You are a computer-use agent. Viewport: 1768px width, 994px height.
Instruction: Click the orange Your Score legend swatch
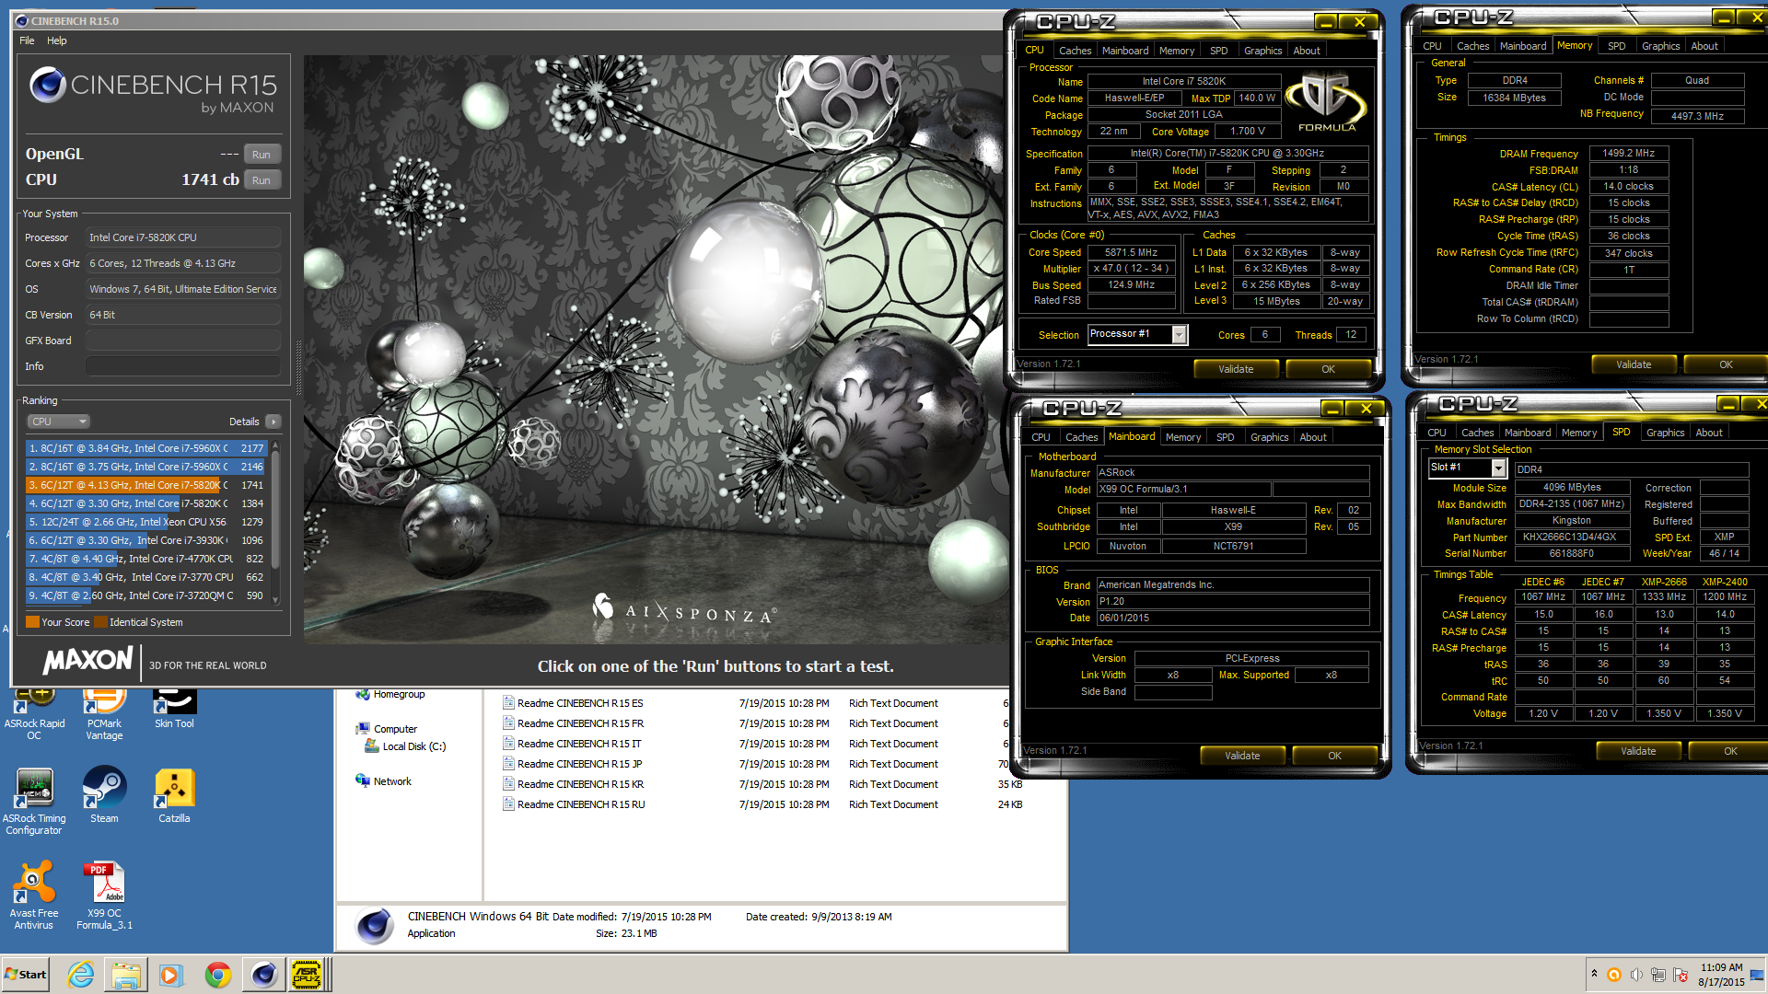tap(32, 622)
